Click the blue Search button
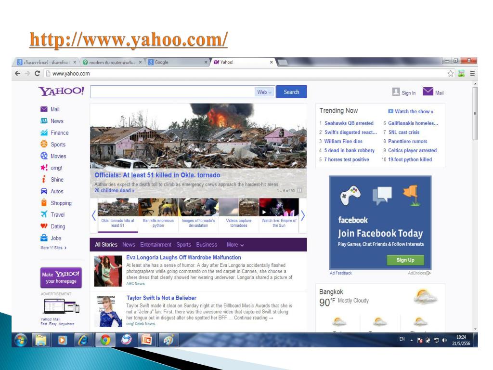 coord(291,92)
